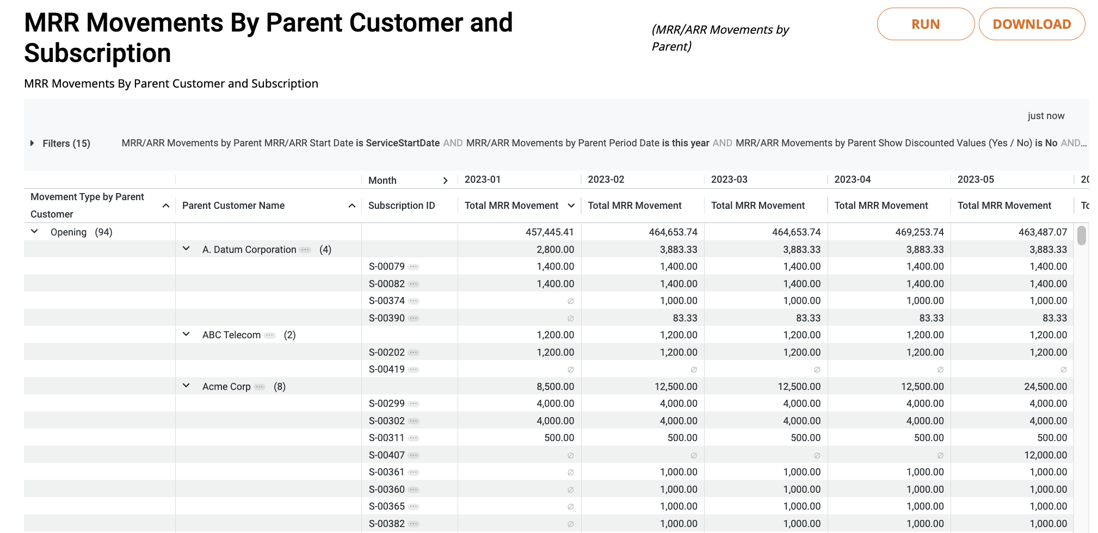Select the 2023-04 month header
Image resolution: width=1098 pixels, height=533 pixels.
tap(853, 179)
